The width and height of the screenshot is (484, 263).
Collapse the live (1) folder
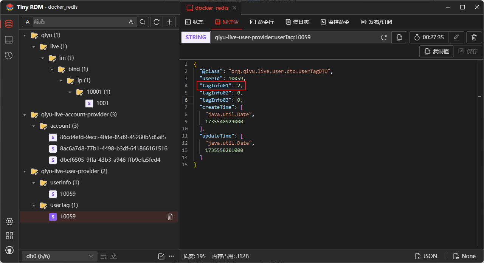pyautogui.click(x=34, y=46)
